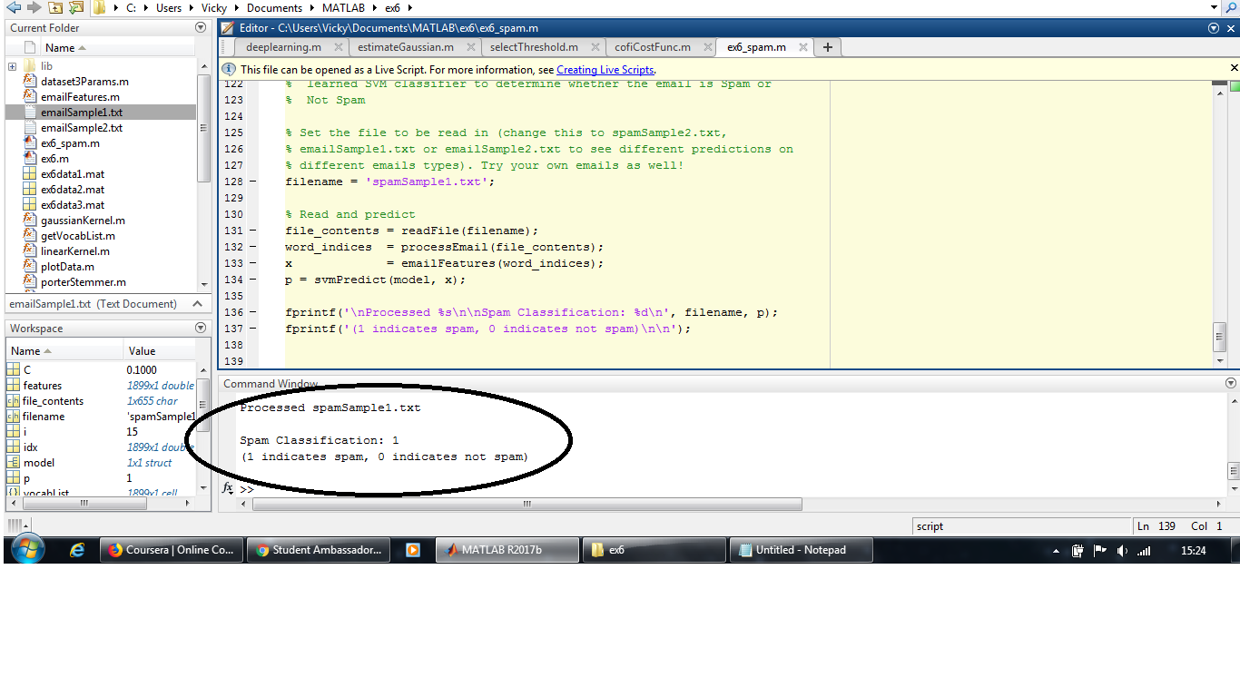The image size is (1240, 697).
Task: Switch to the selectThreshold.m tab
Action: (533, 47)
